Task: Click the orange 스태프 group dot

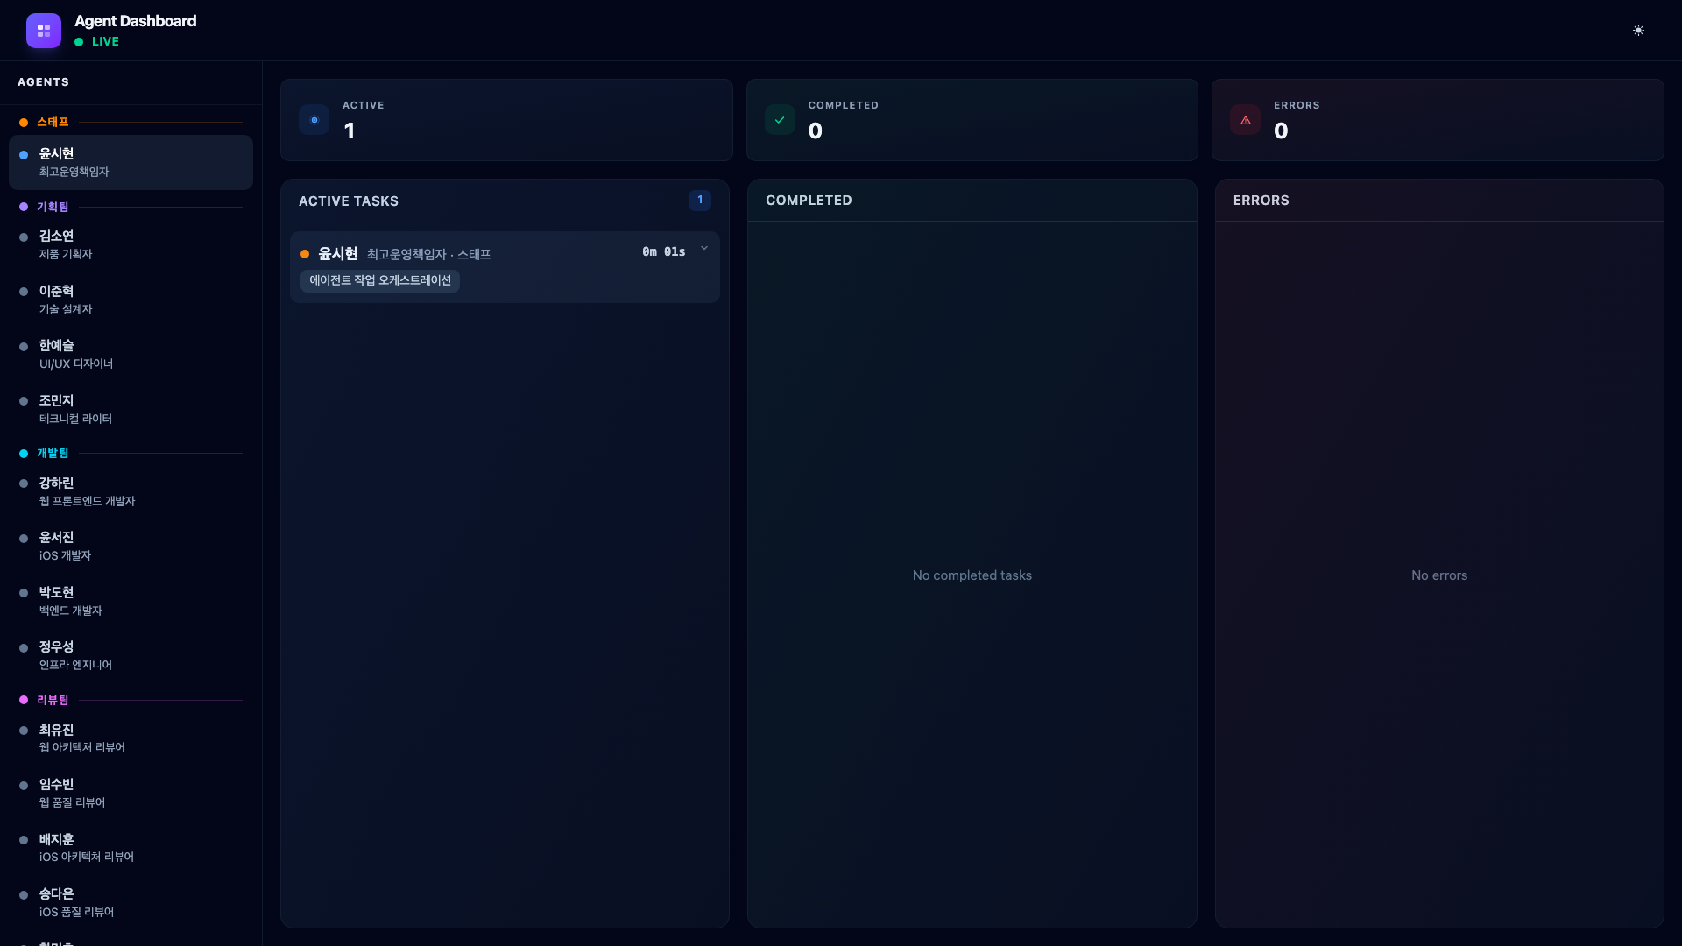Action: click(24, 123)
